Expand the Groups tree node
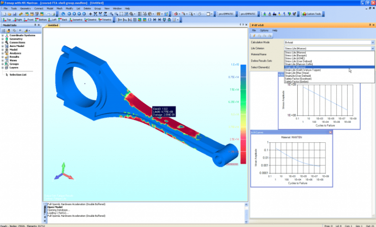The image size is (376, 227). click(x=2, y=64)
